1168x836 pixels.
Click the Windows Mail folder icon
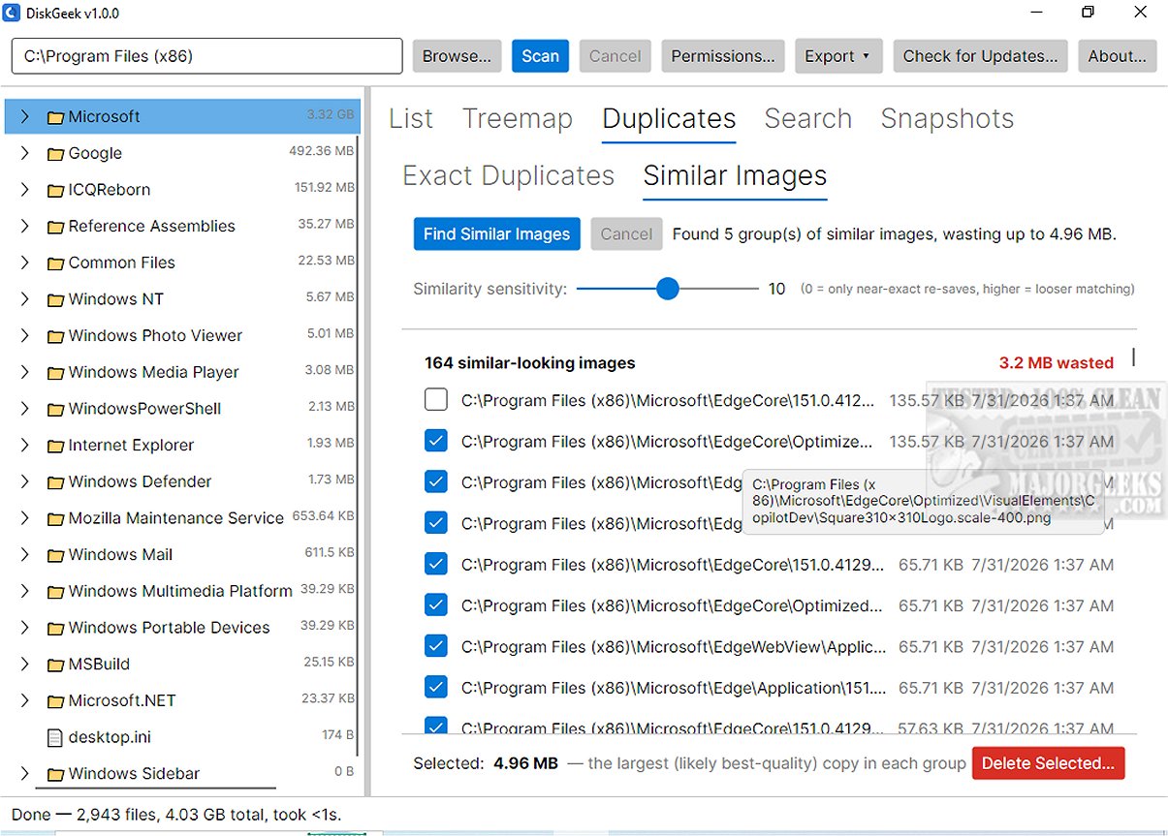click(x=55, y=555)
